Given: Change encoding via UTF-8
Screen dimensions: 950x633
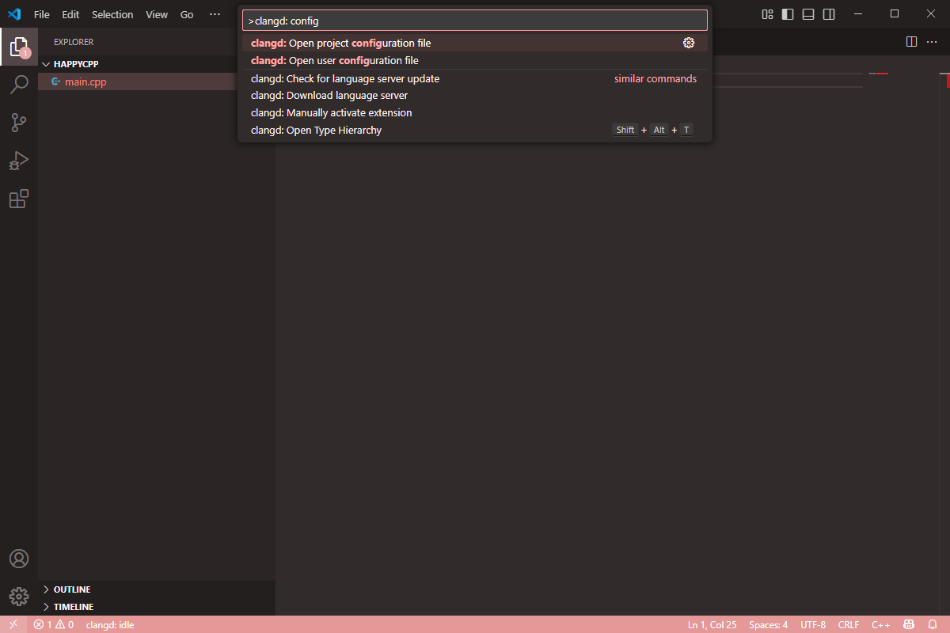Looking at the screenshot, I should (x=812, y=624).
